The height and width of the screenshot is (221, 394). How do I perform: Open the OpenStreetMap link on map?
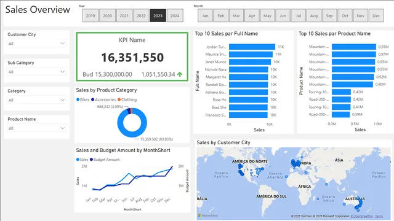[x=362, y=216]
